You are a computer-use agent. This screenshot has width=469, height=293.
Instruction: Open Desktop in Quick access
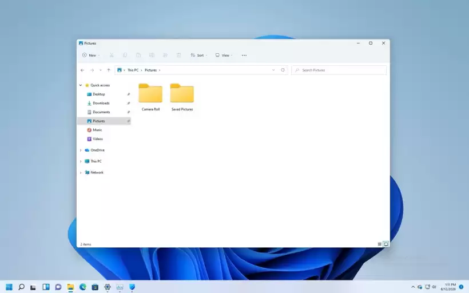(x=99, y=94)
